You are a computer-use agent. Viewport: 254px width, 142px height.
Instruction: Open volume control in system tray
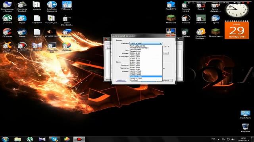pos(233,139)
